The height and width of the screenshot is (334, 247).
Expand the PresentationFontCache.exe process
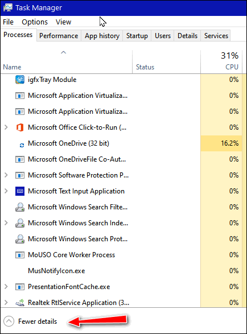pos(6,287)
